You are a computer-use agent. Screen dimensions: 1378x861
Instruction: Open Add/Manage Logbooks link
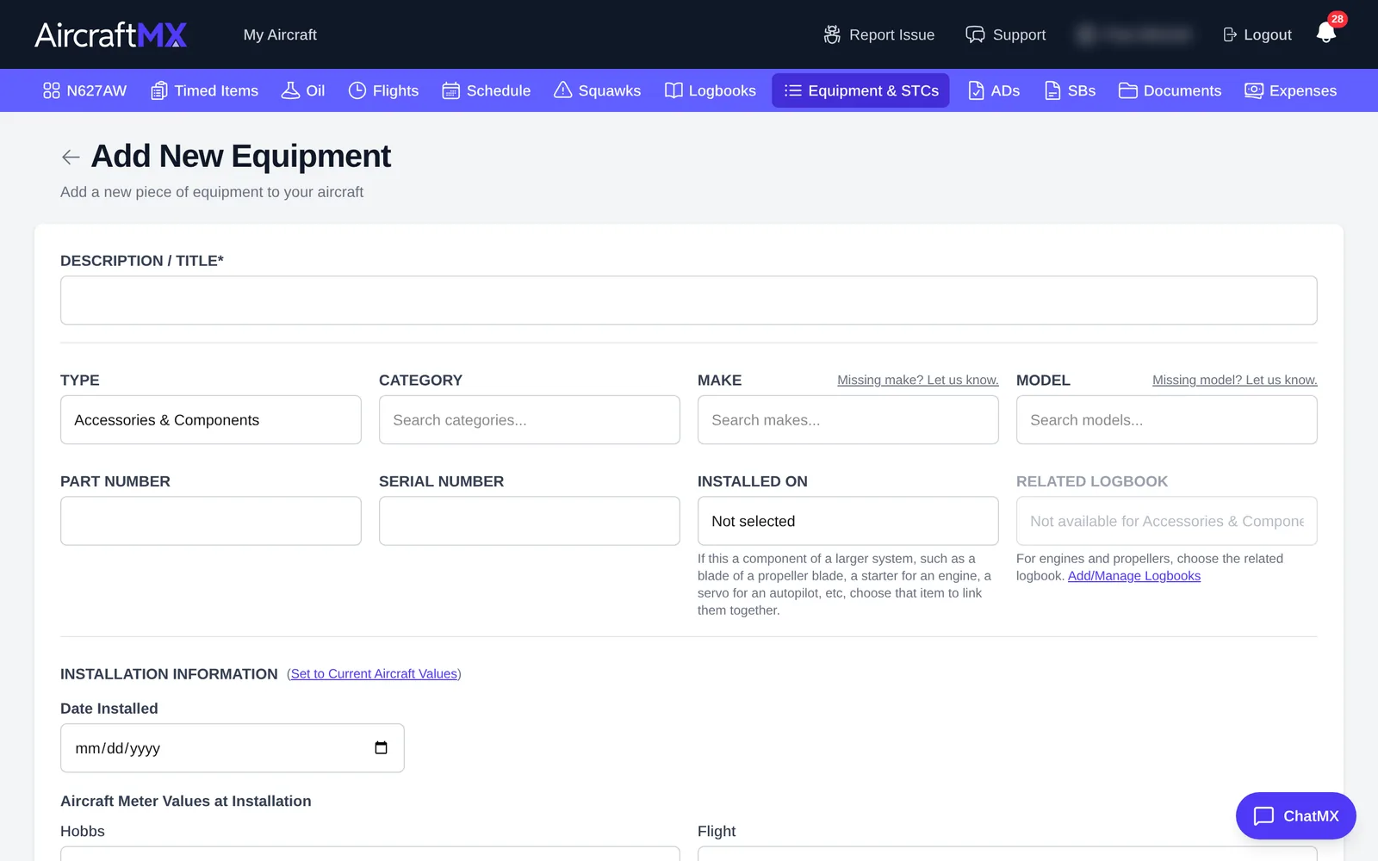(1134, 576)
